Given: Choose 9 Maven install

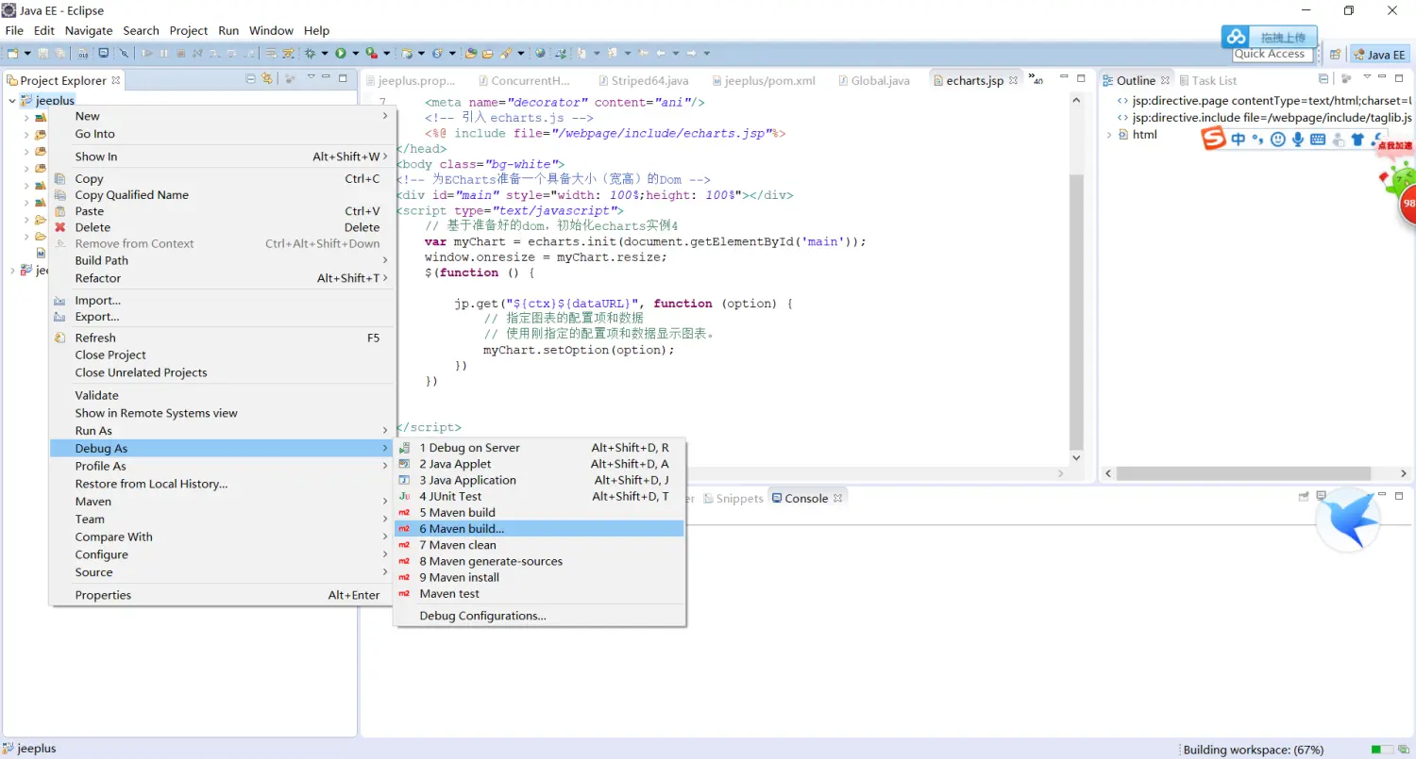Looking at the screenshot, I should [539, 577].
